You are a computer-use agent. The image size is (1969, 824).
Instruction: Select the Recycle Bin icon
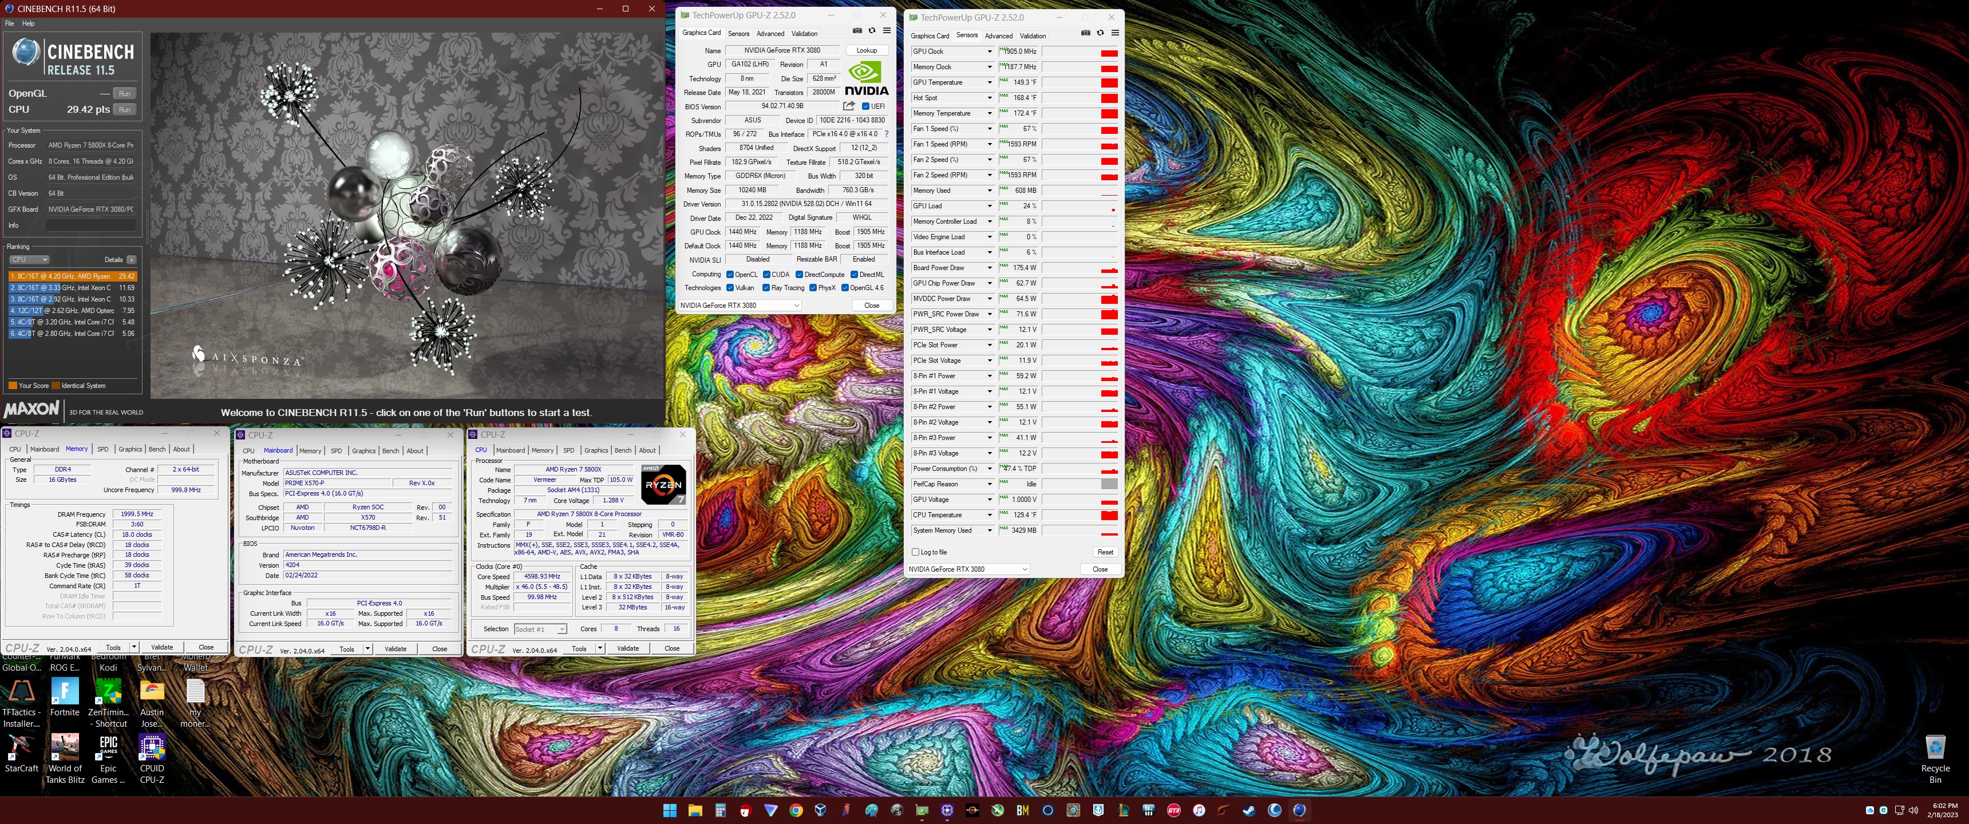pyautogui.click(x=1935, y=758)
